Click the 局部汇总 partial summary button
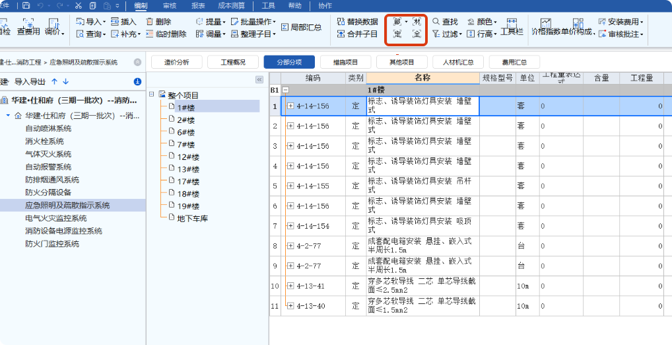 coord(302,27)
